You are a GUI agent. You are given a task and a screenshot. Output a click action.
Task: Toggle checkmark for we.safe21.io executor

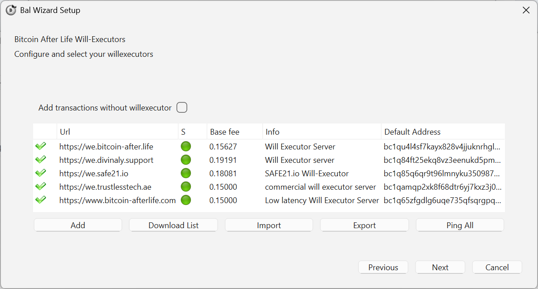click(41, 173)
